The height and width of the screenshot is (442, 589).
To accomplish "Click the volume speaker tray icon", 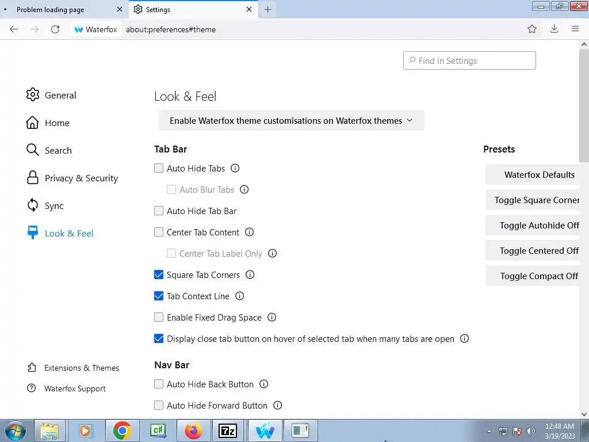I will 531,431.
